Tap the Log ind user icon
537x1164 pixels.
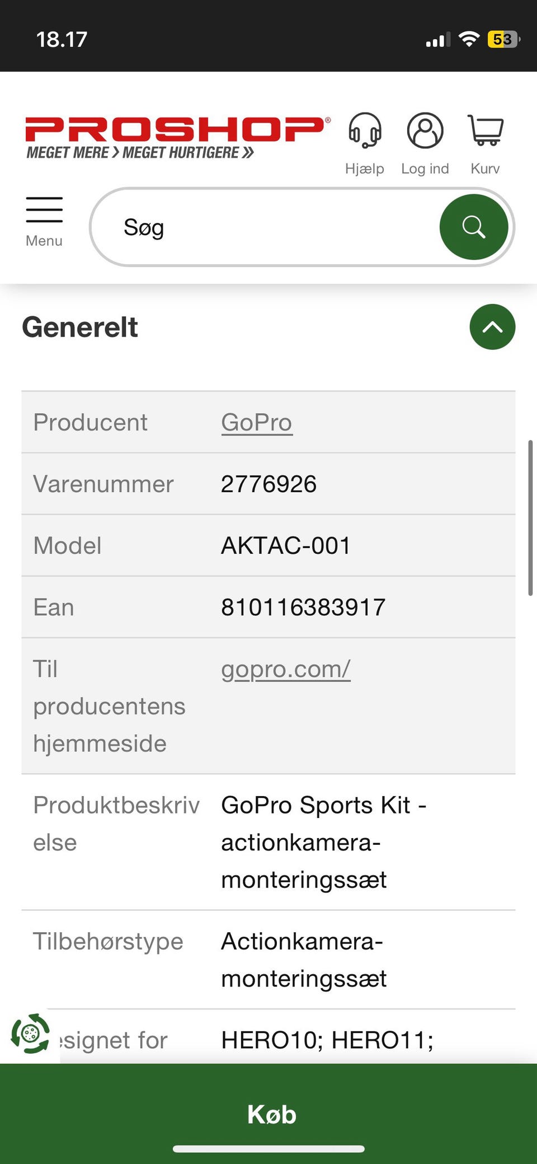point(425,131)
